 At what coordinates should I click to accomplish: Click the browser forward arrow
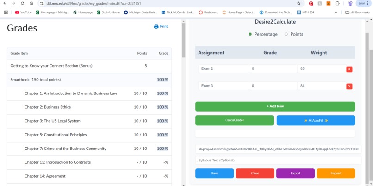coord(13,3)
